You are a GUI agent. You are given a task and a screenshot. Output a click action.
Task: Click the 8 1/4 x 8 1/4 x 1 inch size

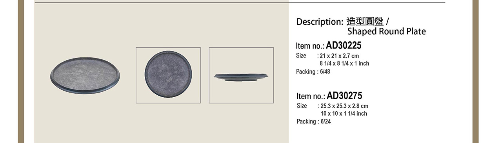(344, 63)
